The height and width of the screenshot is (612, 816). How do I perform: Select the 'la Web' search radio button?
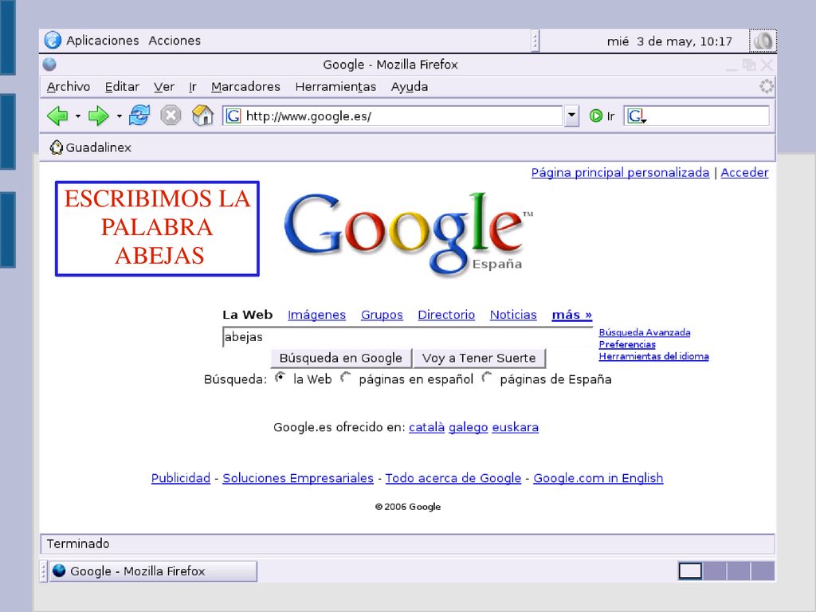pos(280,377)
